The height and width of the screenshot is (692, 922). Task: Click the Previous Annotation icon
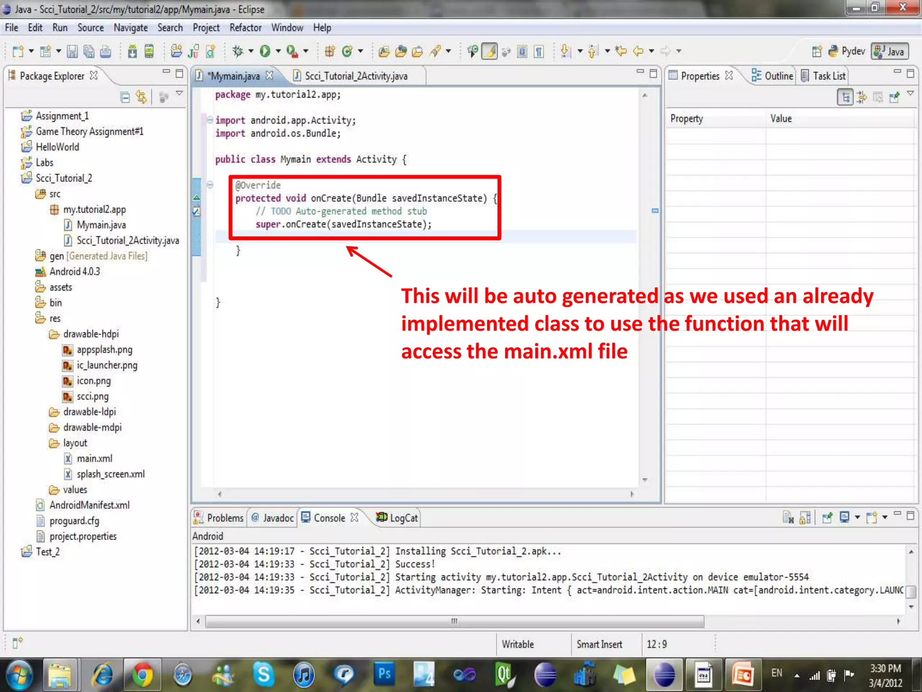[x=593, y=51]
